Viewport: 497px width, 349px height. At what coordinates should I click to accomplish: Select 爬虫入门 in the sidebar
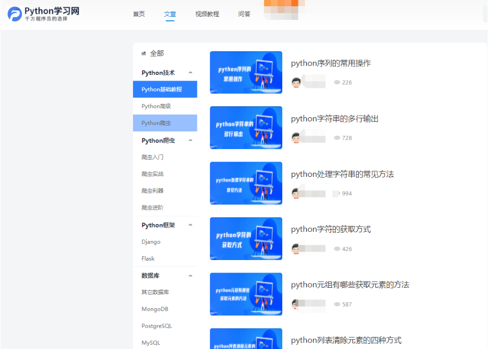pyautogui.click(x=152, y=156)
